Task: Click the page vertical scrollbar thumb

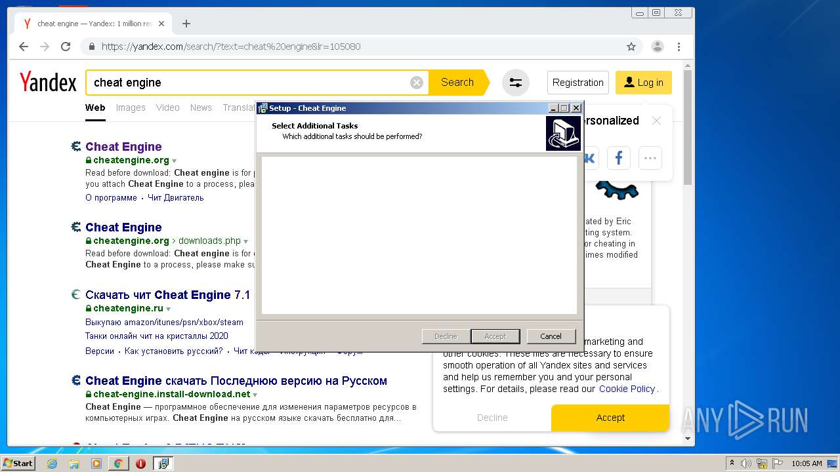Action: point(688,128)
